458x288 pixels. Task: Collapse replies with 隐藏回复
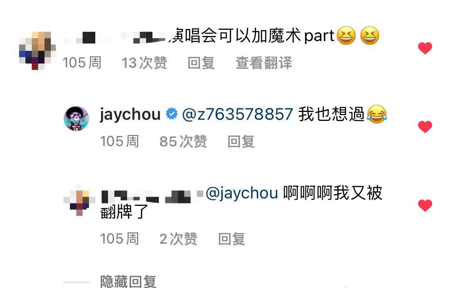pos(128,281)
